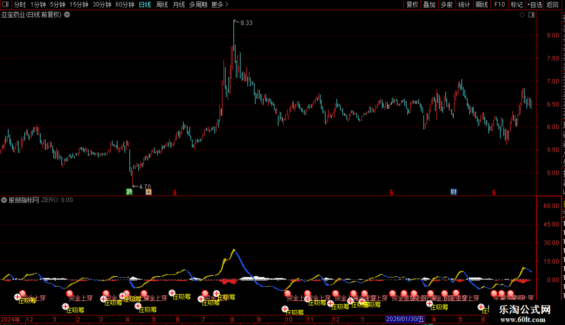565x325 pixels.
Task: Click the diamond icon at chart top-right
Action: [522, 15]
